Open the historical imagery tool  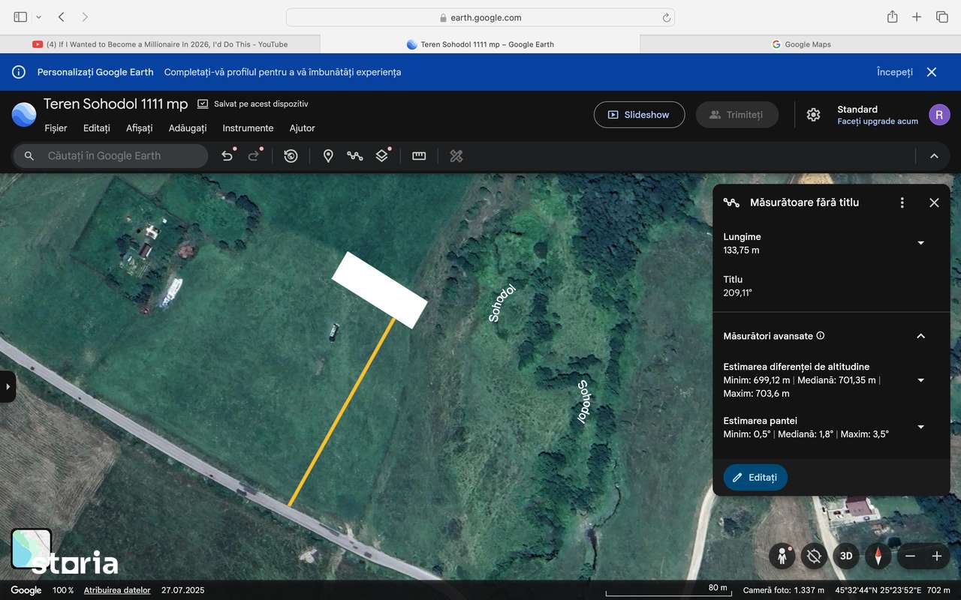click(x=291, y=156)
